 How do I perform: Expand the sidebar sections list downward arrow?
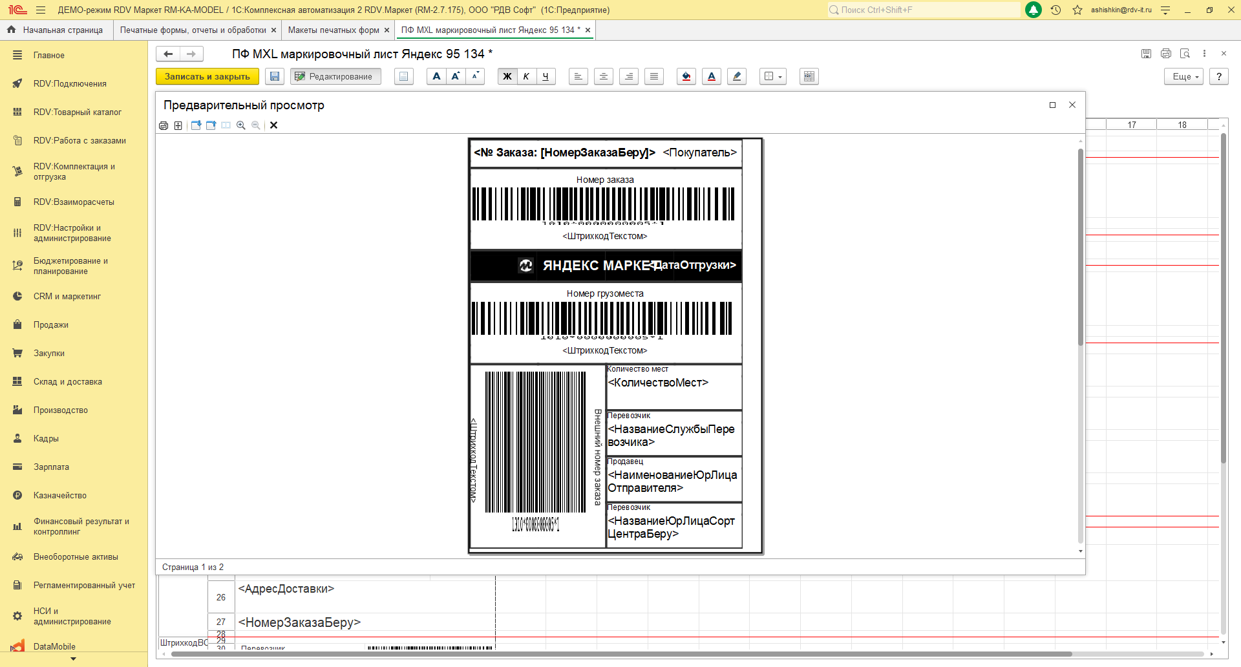click(73, 659)
